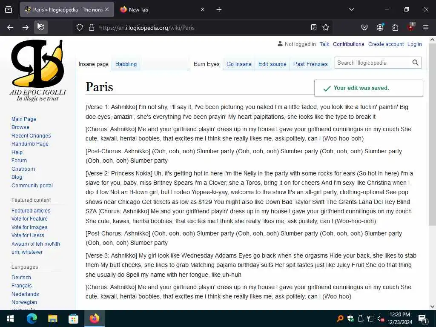Close the New Tab tab
The height and width of the screenshot is (327, 436).
coord(203,9)
